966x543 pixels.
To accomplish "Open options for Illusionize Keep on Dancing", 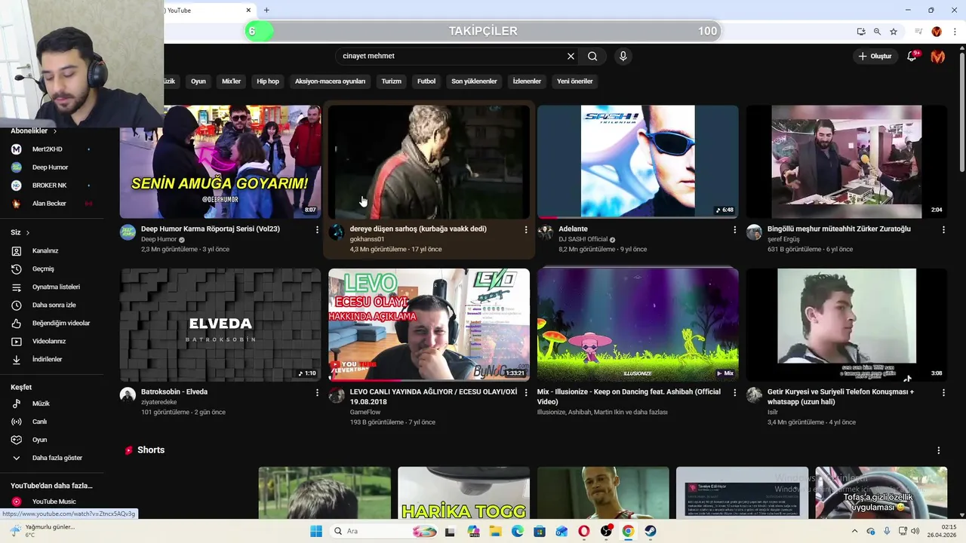I will (x=734, y=392).
